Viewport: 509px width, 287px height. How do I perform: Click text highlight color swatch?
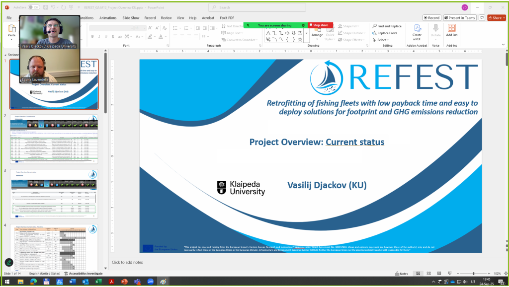coord(150,37)
